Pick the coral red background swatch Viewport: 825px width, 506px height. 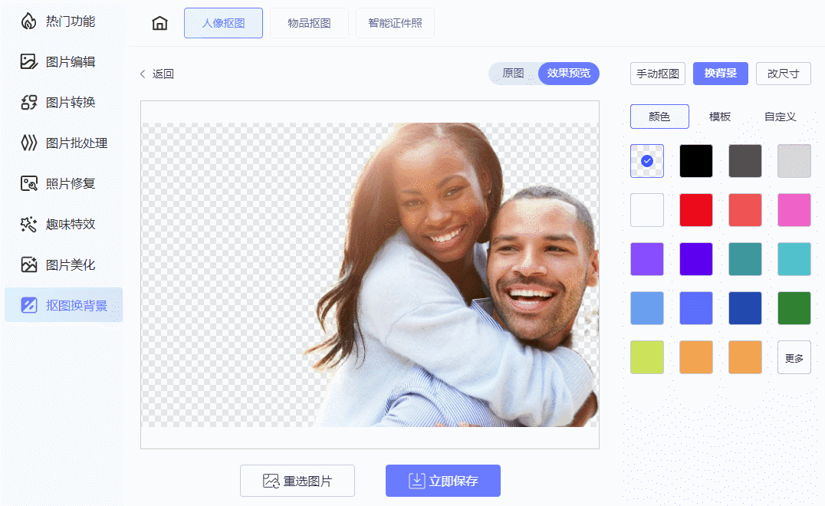click(745, 210)
